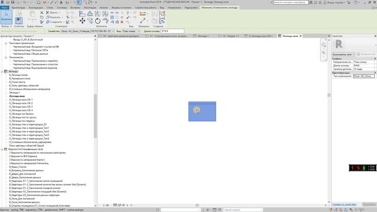Select the Align tool in Modify panel

pyautogui.click(x=82, y=14)
